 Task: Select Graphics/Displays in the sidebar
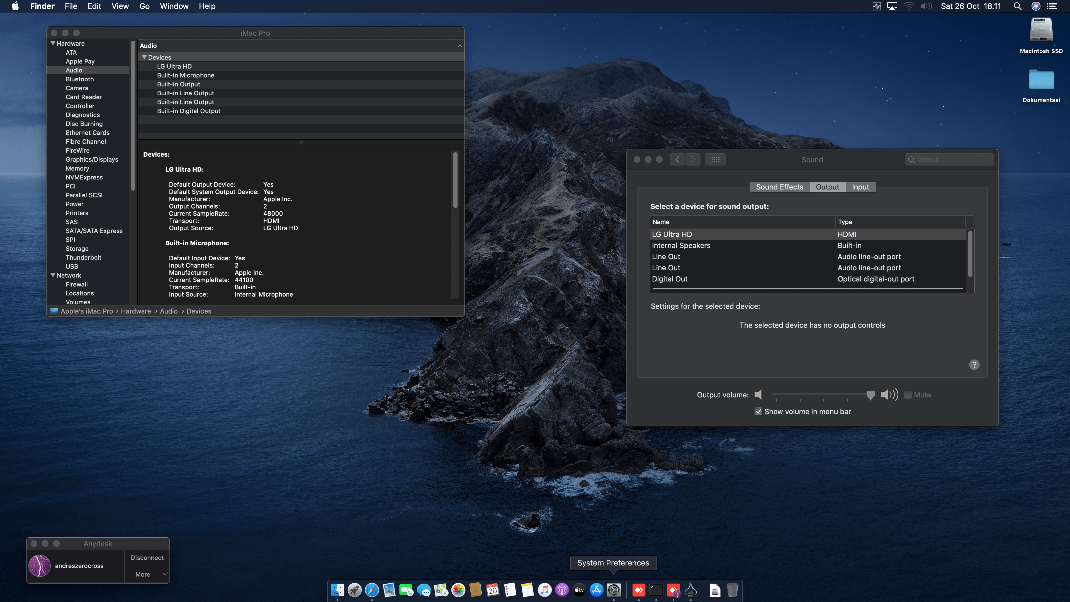tap(92, 159)
